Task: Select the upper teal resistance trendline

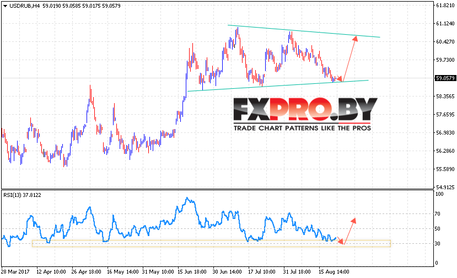Action: click(x=304, y=31)
